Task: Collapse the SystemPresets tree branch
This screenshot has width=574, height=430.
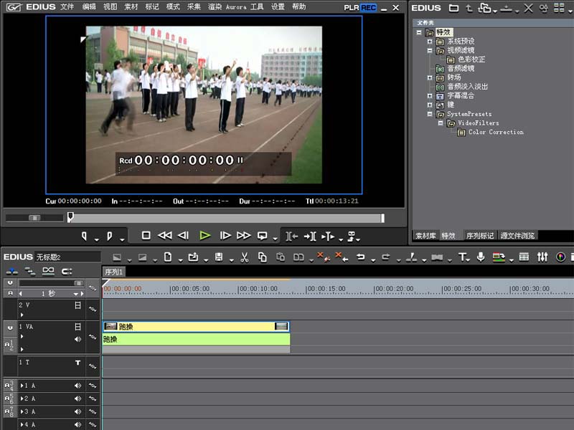Action: 430,113
